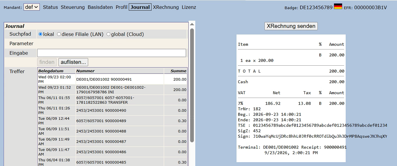Open XRechnung menu item
The width and height of the screenshot is (397, 166).
click(166, 7)
